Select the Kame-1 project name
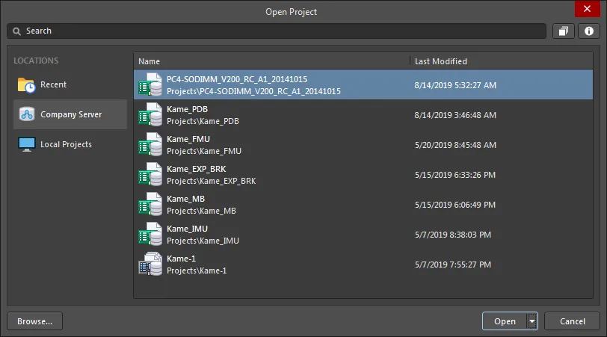This screenshot has width=607, height=337. 181,259
